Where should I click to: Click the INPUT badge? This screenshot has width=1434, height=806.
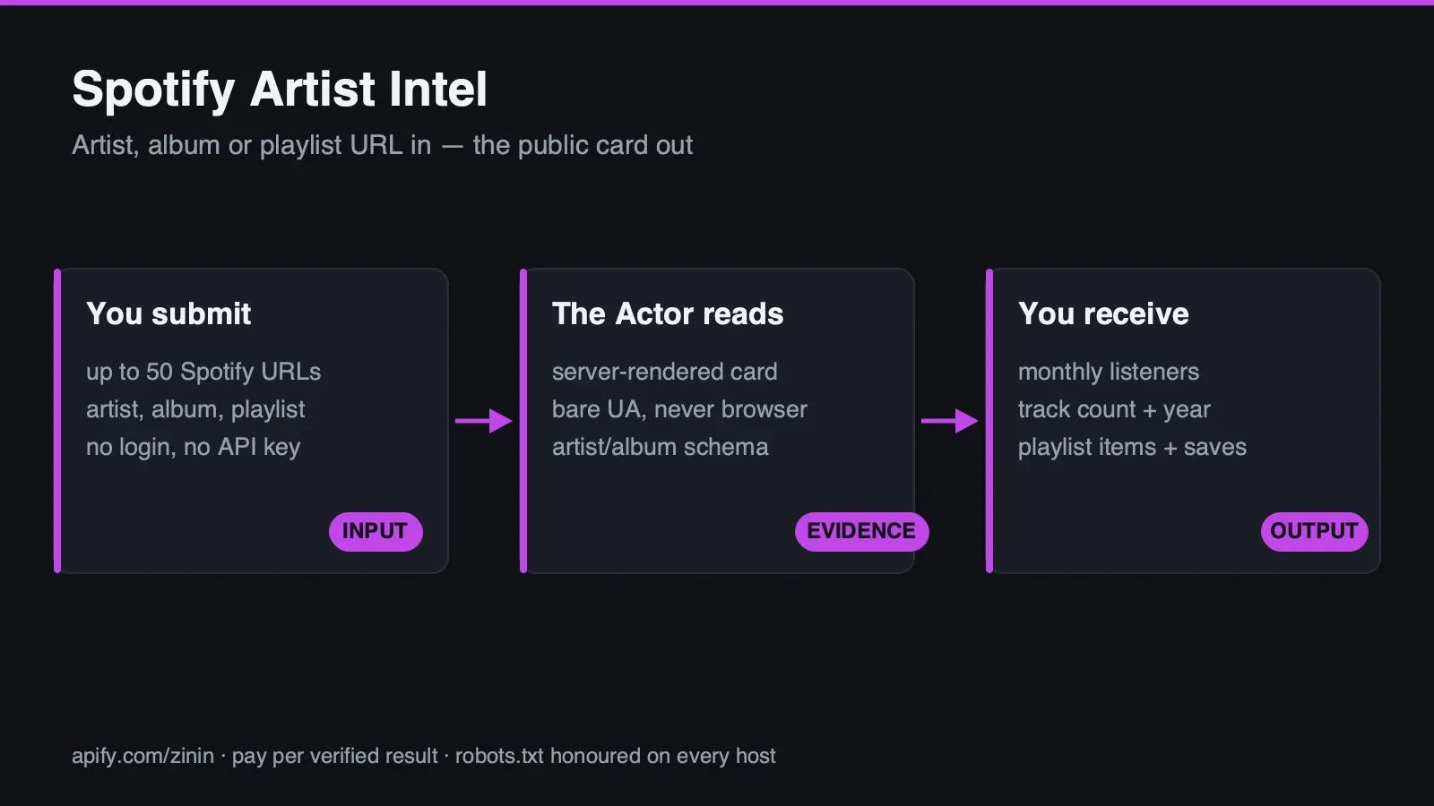pos(376,531)
